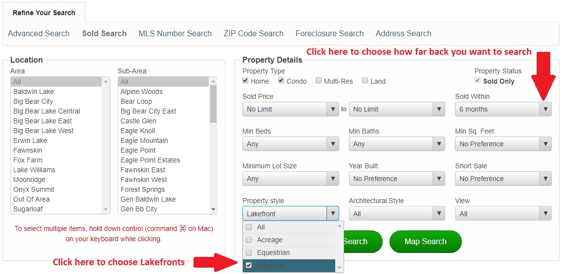Tick the Equestrian property style option
The height and width of the screenshot is (274, 563).
249,253
